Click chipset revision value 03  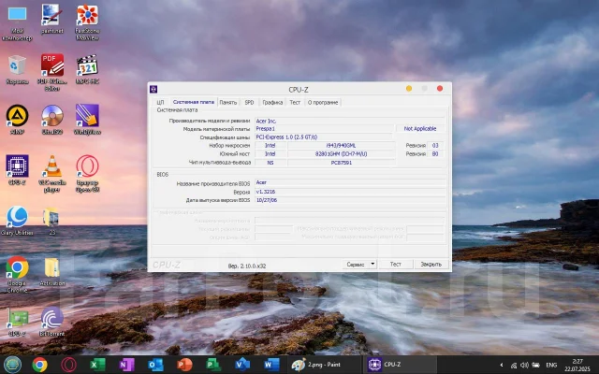point(435,146)
